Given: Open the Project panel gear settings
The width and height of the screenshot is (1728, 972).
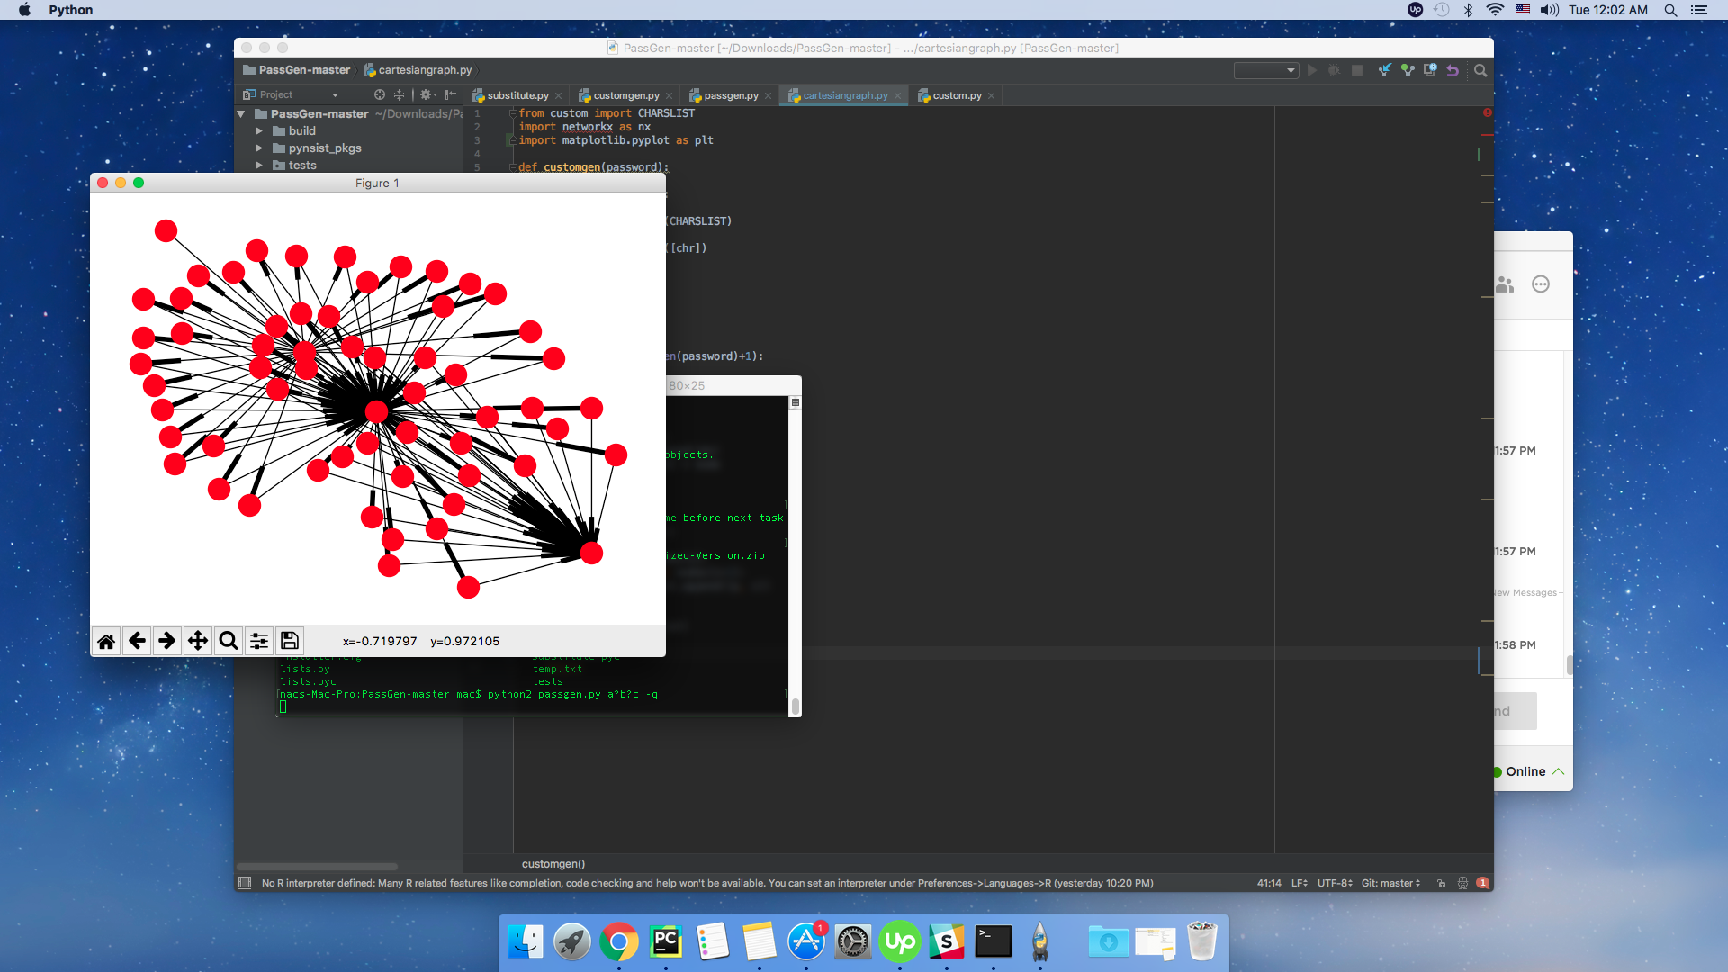Looking at the screenshot, I should (427, 94).
